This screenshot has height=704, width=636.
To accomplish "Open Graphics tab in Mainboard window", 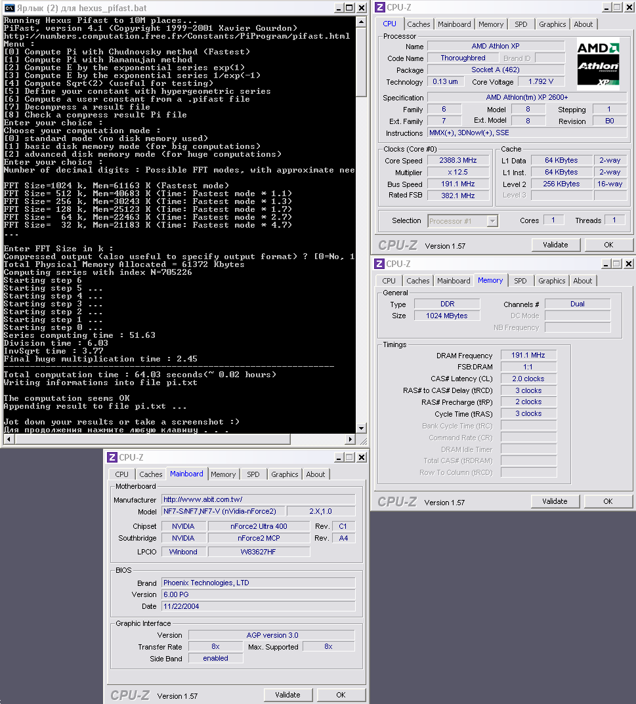I will [284, 474].
